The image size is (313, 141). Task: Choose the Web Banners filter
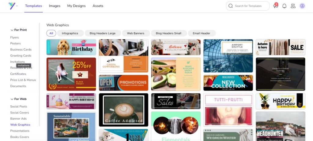point(135,33)
